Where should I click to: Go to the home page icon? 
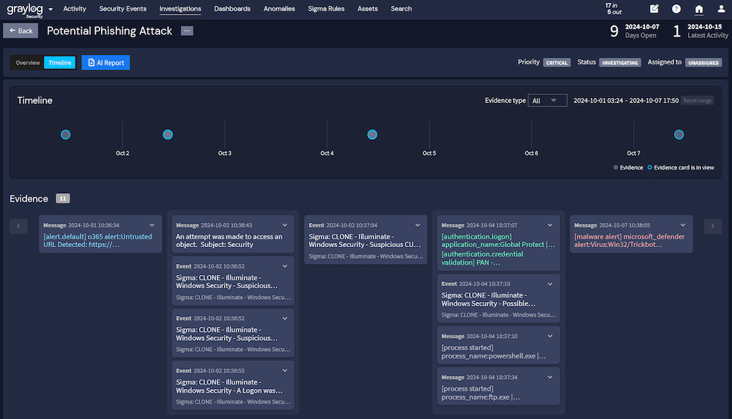pyautogui.click(x=698, y=10)
